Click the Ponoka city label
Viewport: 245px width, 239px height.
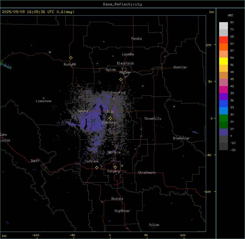(136, 39)
